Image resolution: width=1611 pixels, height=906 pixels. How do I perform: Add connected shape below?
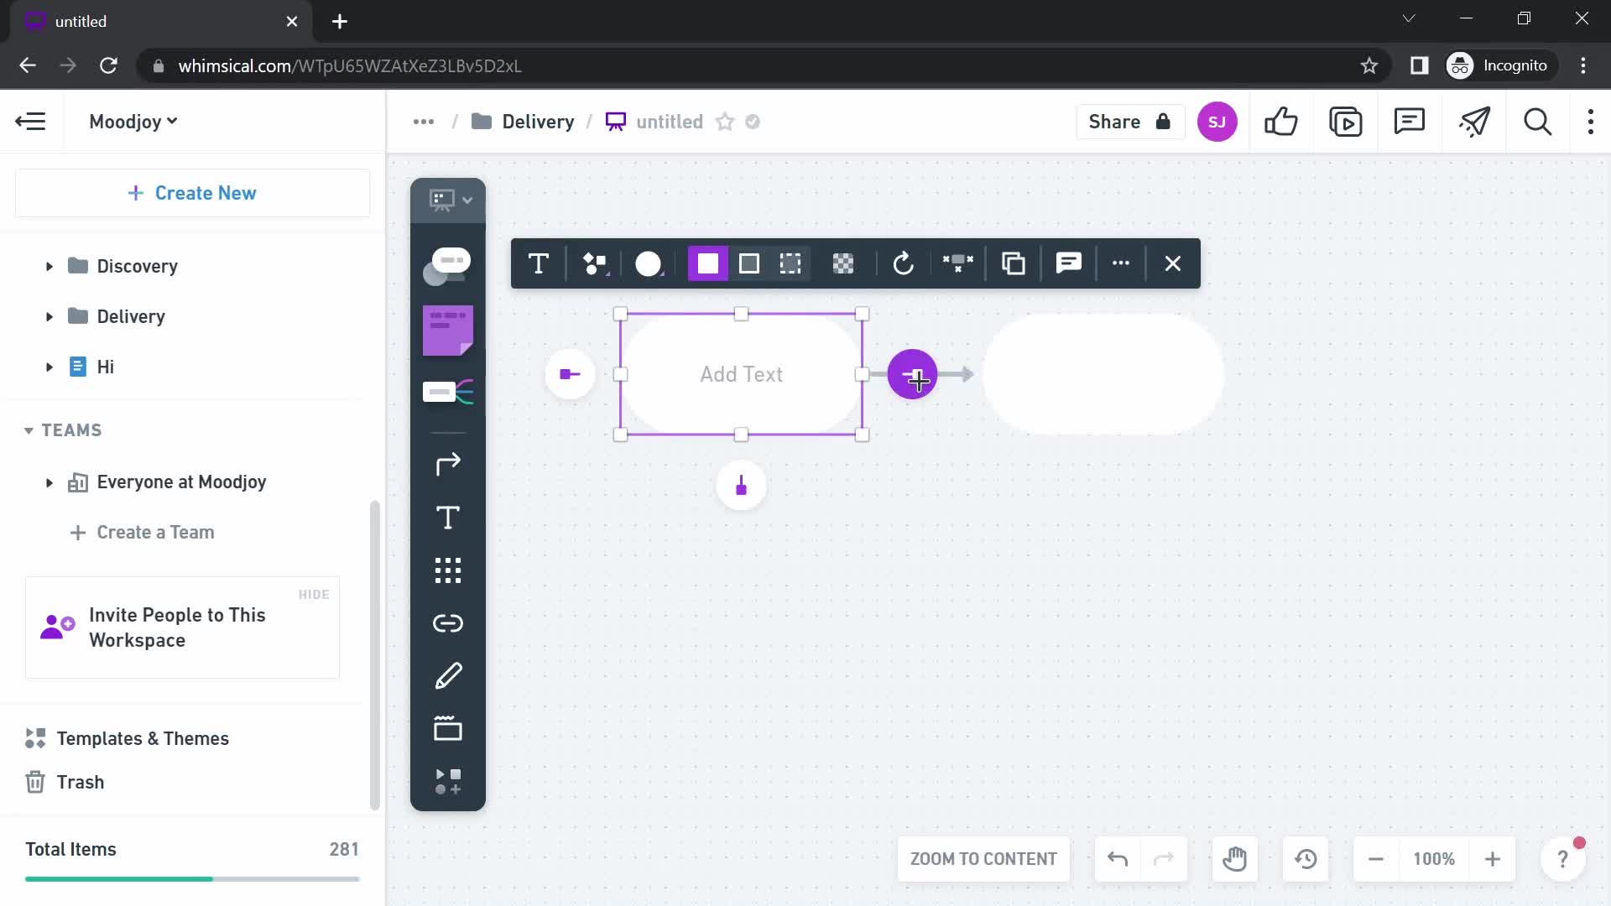(x=741, y=486)
